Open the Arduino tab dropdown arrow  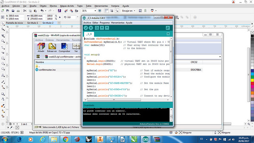coord(168,34)
